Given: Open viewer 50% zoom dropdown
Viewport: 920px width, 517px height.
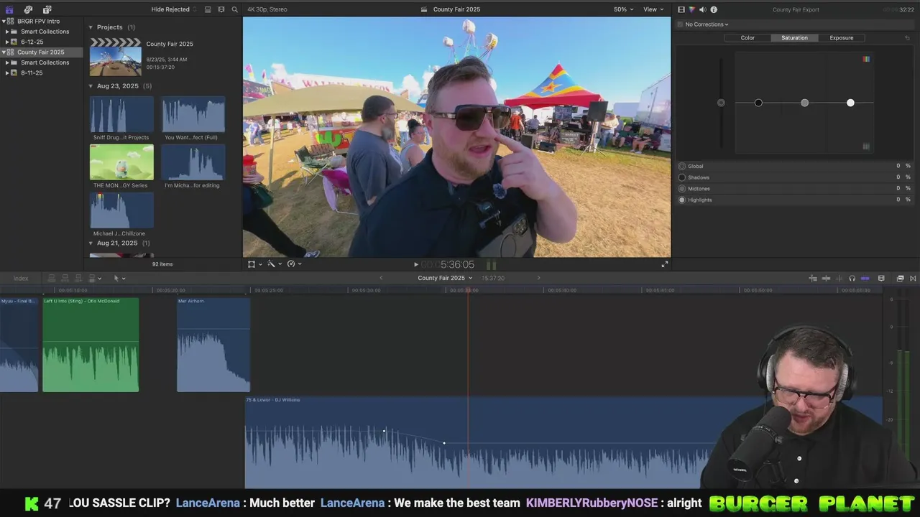Looking at the screenshot, I should click(623, 9).
